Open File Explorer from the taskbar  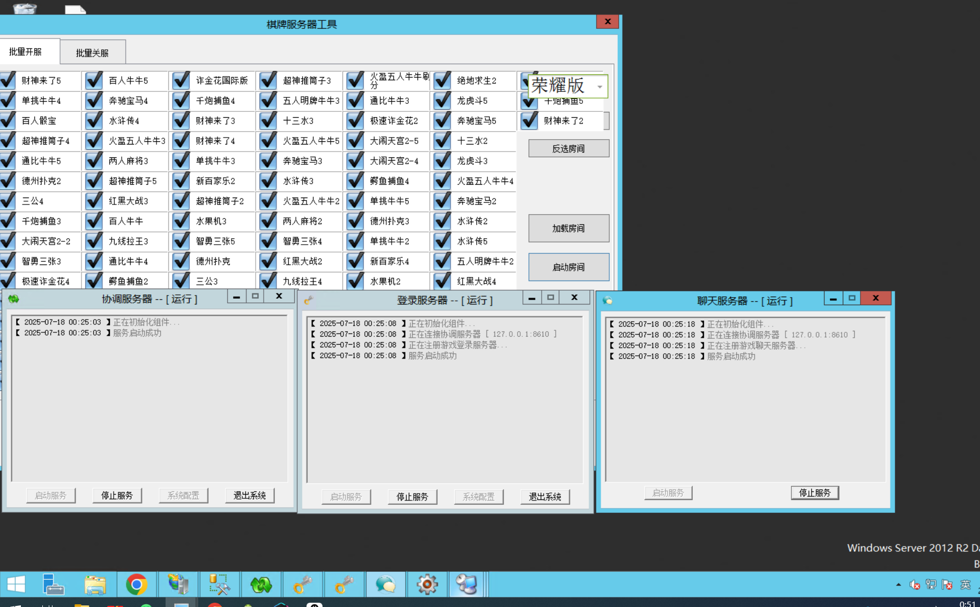click(95, 585)
